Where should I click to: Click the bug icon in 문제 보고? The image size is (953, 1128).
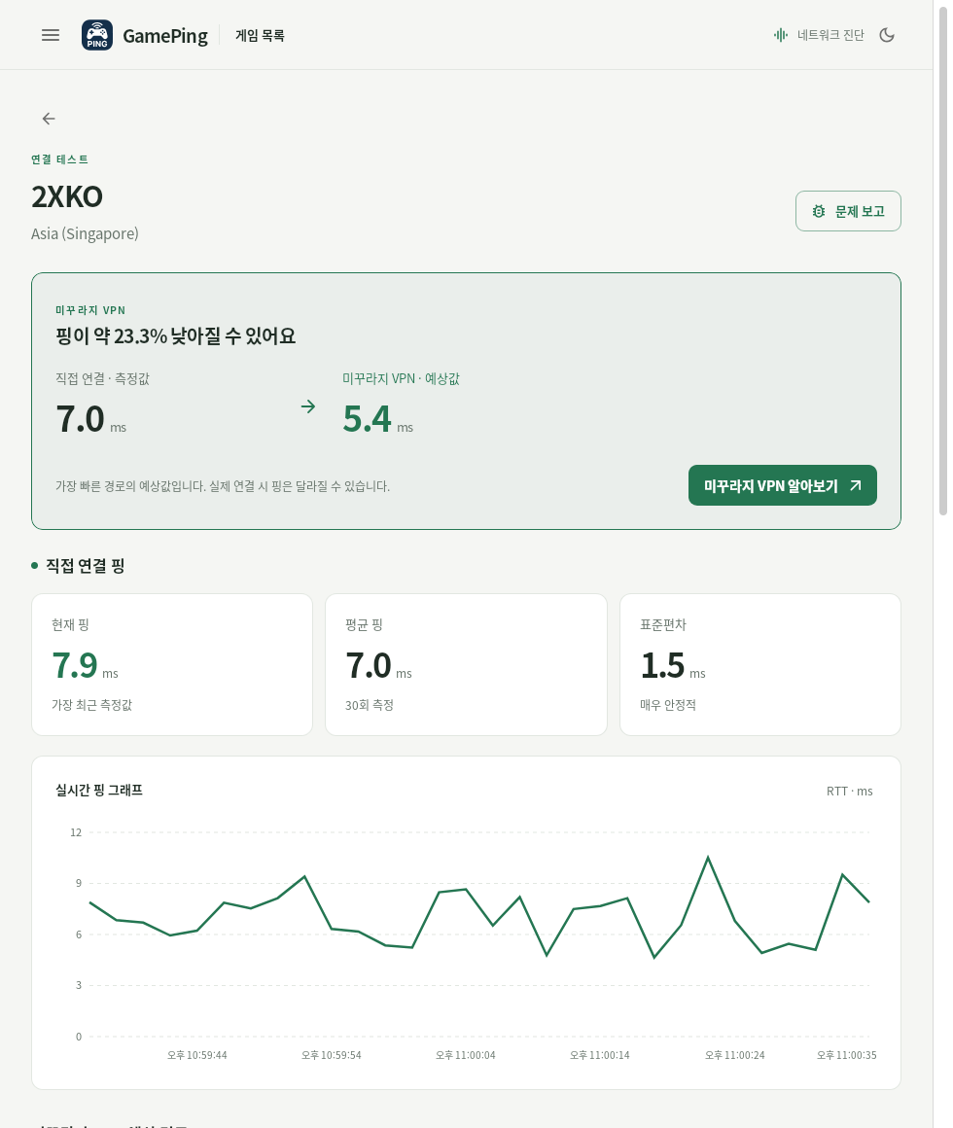coord(819,212)
